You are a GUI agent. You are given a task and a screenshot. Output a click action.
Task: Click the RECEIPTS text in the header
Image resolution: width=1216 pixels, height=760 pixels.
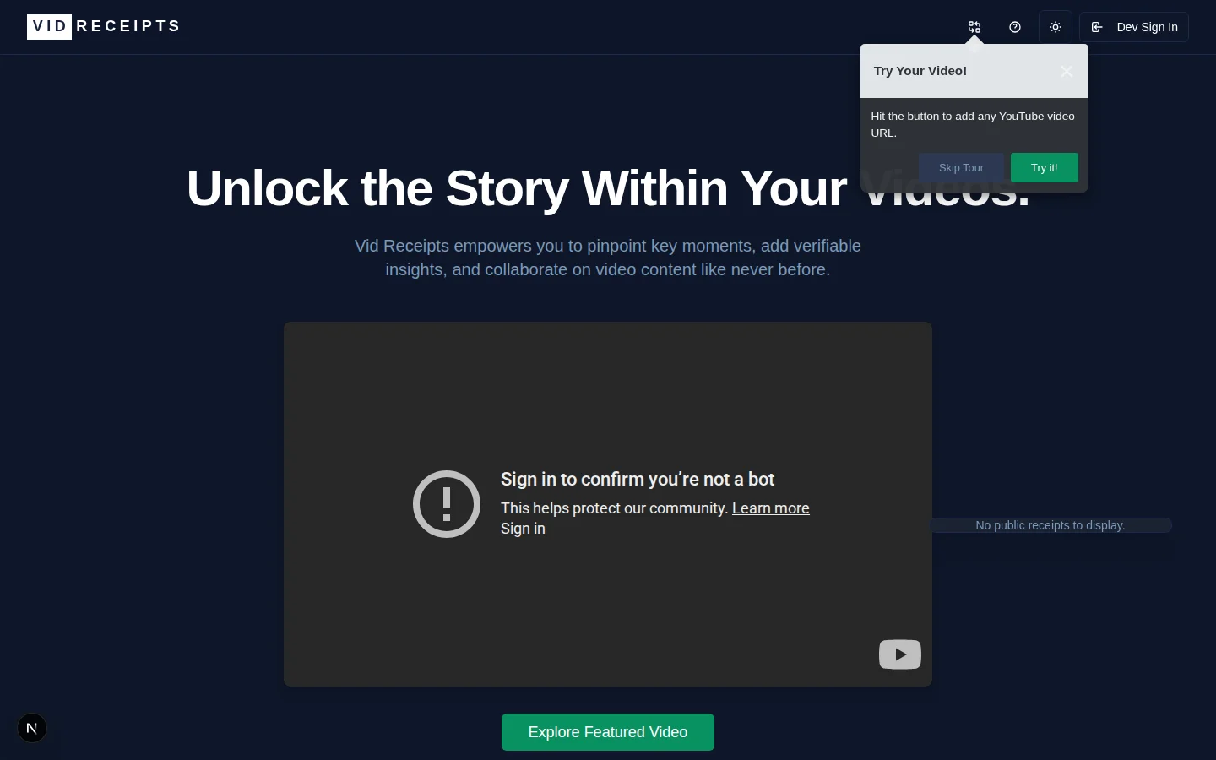128,26
